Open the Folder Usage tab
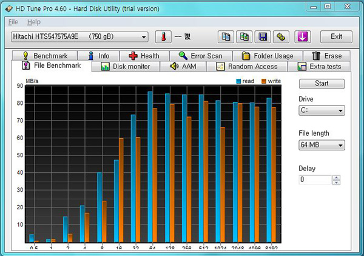364x256 pixels. [x=268, y=56]
